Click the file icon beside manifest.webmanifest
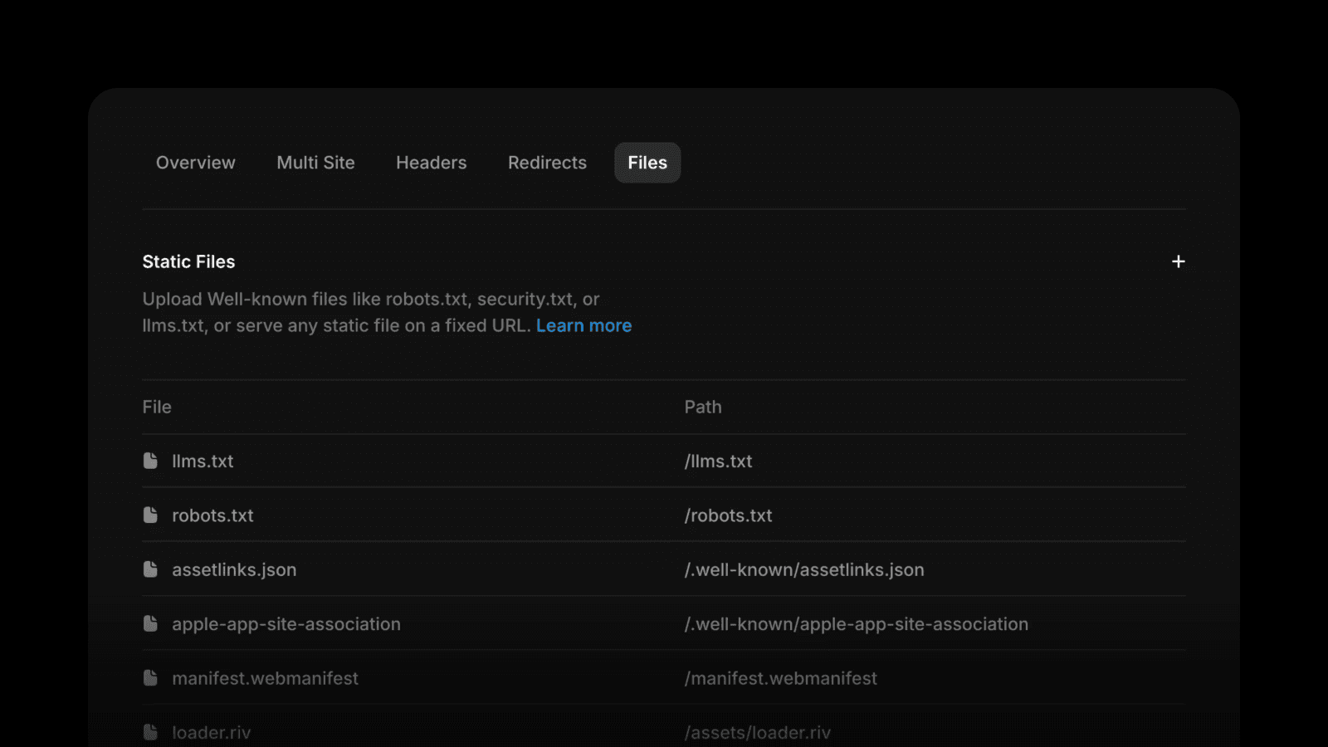Screen dimensions: 1328x747 point(150,678)
